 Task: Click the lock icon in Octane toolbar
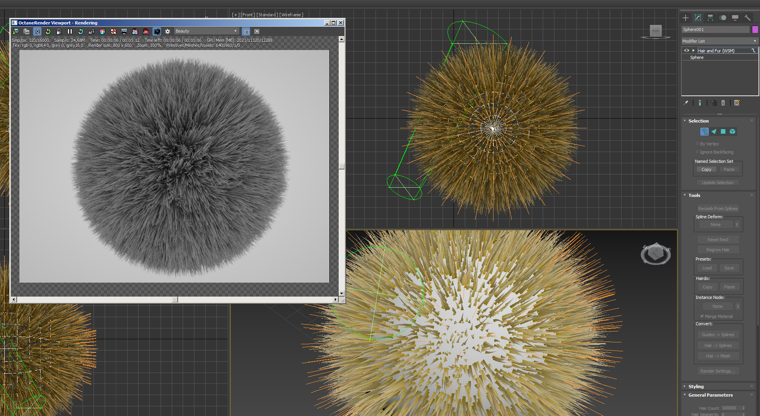click(59, 31)
